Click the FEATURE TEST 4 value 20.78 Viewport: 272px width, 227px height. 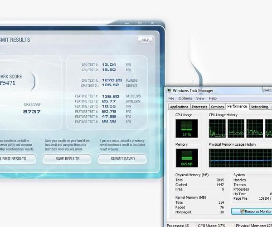click(x=109, y=111)
